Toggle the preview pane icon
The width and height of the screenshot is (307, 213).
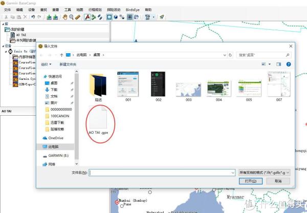[278, 64]
